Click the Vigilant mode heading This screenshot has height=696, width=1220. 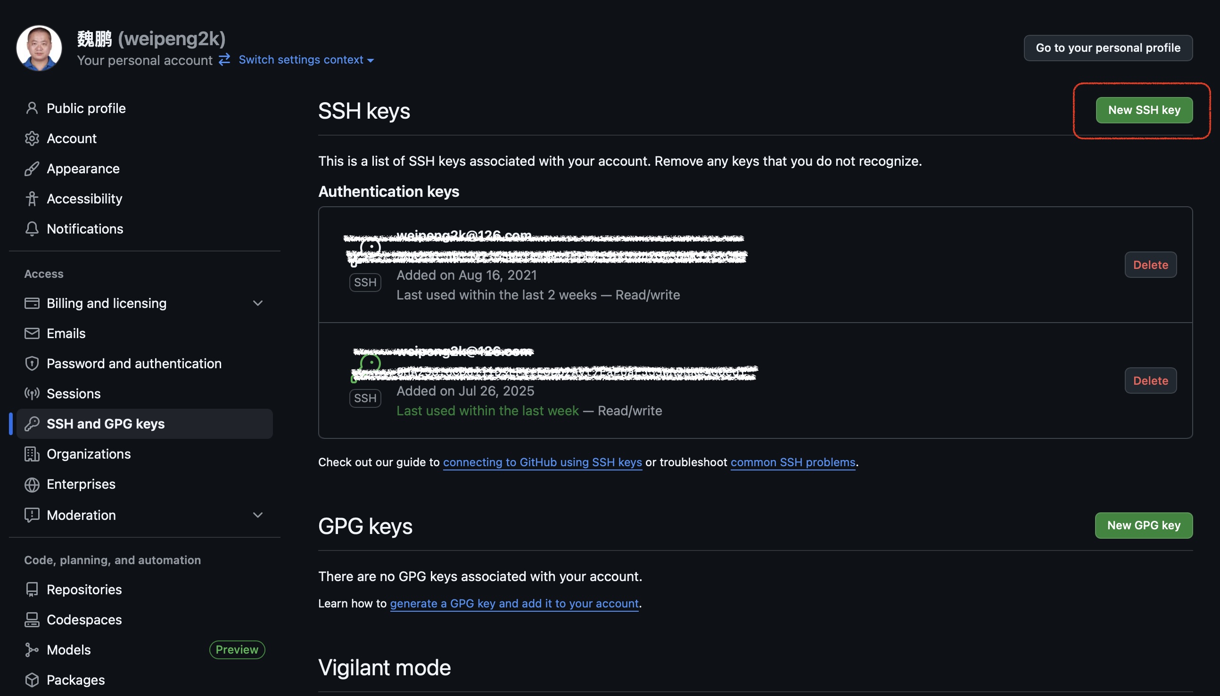click(x=385, y=667)
